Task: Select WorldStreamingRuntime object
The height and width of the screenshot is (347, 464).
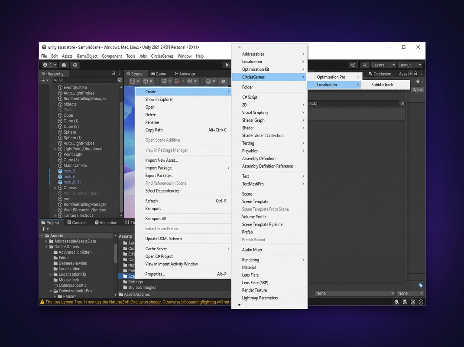Action: [x=84, y=210]
